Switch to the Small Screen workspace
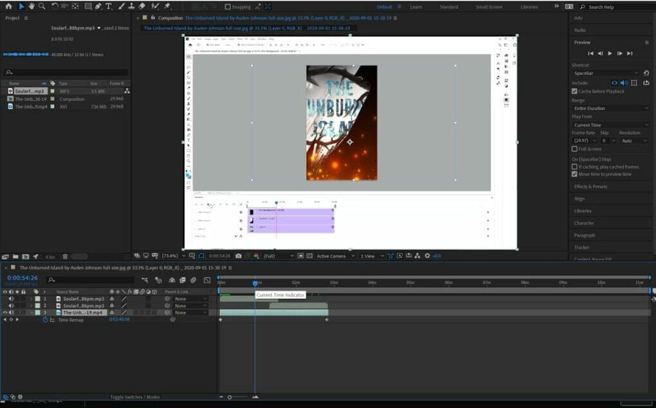This screenshot has width=656, height=408. 489,6
